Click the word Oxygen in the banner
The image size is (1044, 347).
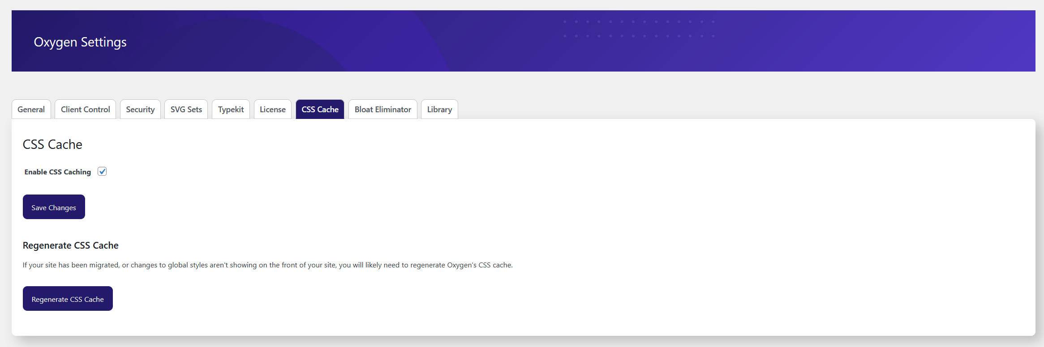click(x=56, y=42)
